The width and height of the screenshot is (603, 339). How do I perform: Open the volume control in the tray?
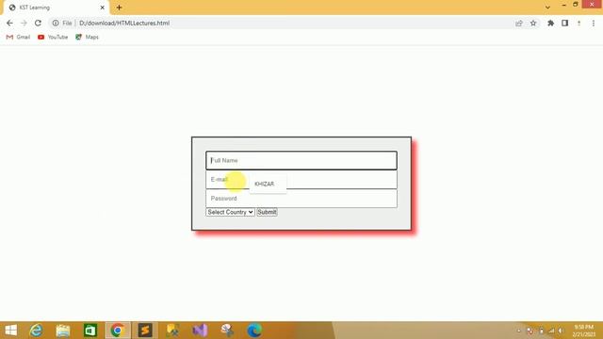pyautogui.click(x=562, y=331)
